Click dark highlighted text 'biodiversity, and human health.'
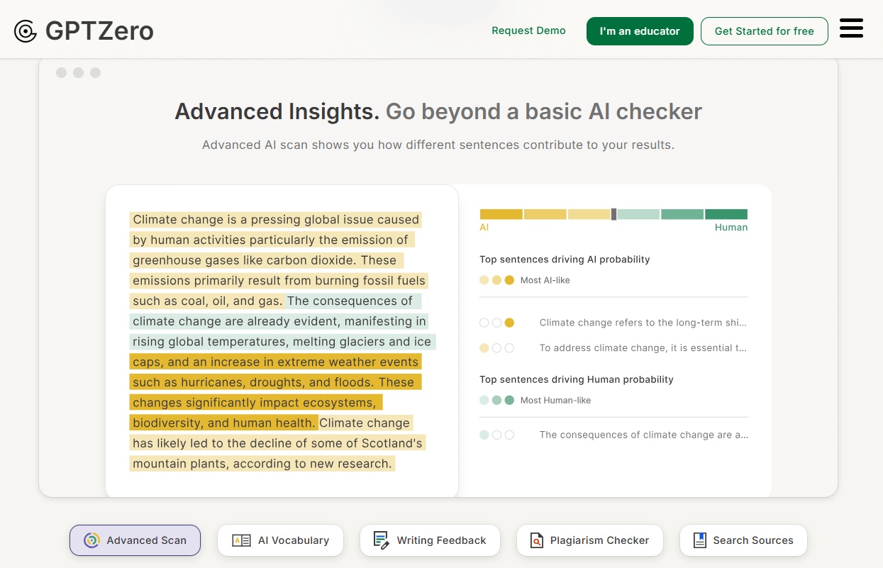Viewport: 883px width, 568px height. click(223, 423)
